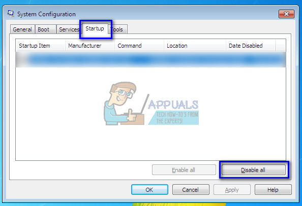Close the System Configuration window
This screenshot has height=206, width=302.
[286, 14]
